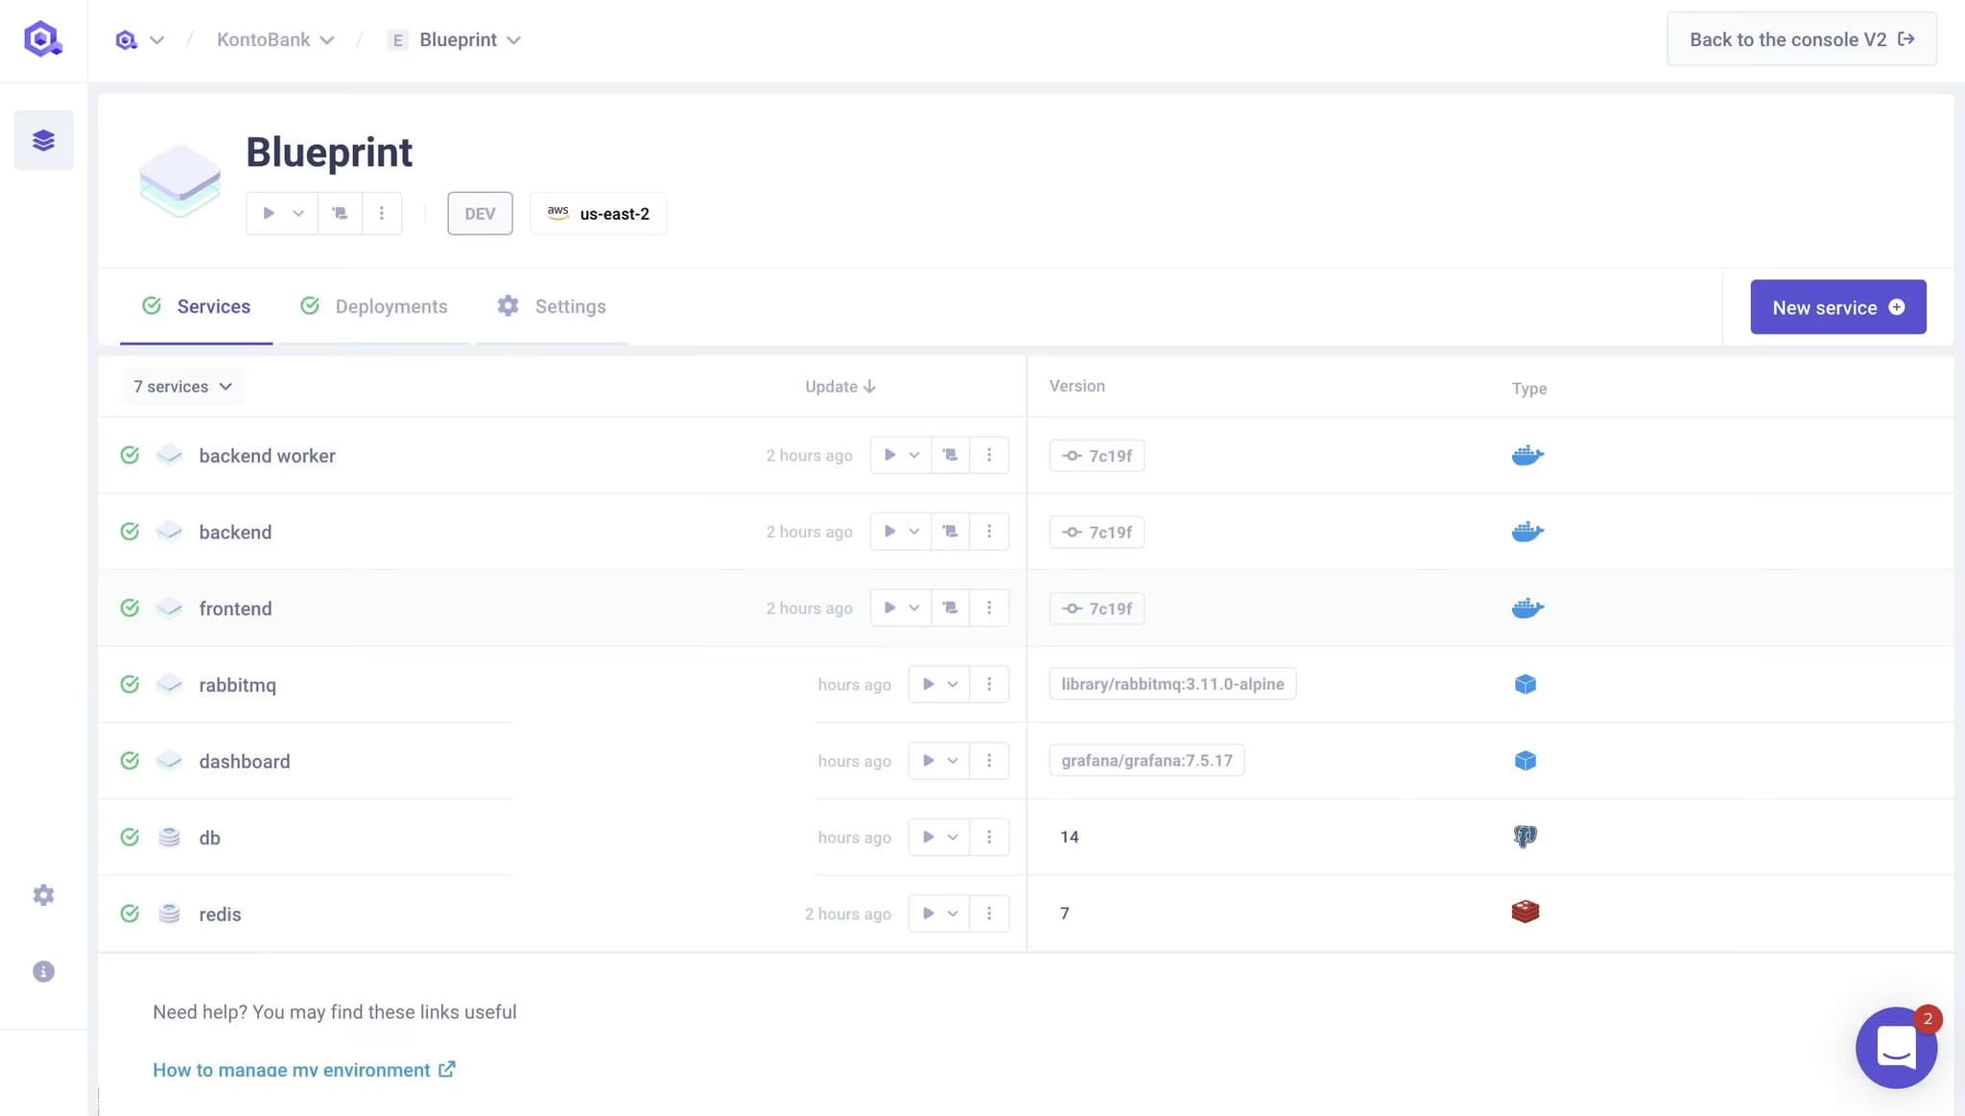The height and width of the screenshot is (1116, 1965).
Task: Click the Version column header
Action: [1077, 386]
